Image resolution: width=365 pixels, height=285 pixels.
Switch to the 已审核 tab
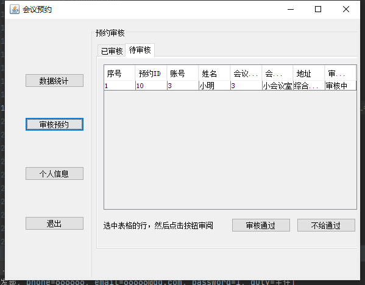pyautogui.click(x=112, y=50)
